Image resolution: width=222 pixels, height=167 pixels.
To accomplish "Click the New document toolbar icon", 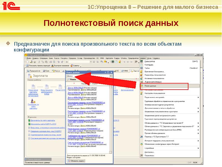I will tap(27, 62).
